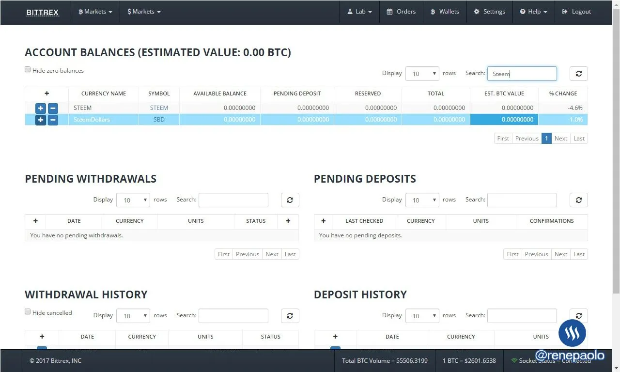Go to Last page of Account Balances
Screen dimensions: 620x372
coord(579,139)
